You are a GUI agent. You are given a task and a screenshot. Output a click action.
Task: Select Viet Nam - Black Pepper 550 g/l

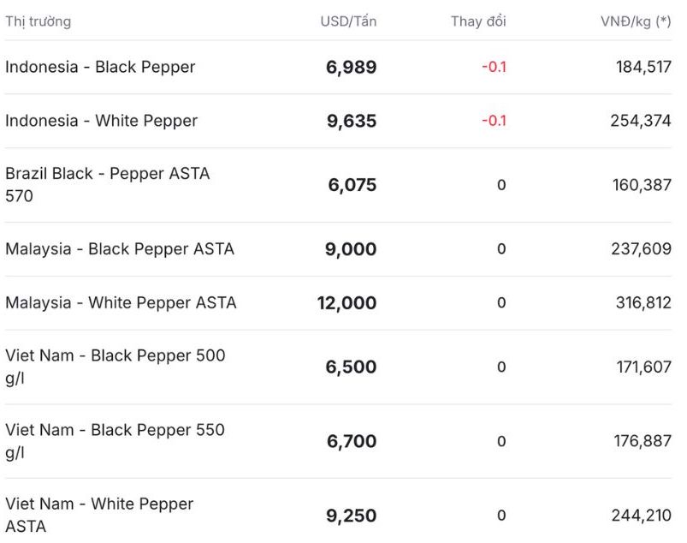[115, 441]
